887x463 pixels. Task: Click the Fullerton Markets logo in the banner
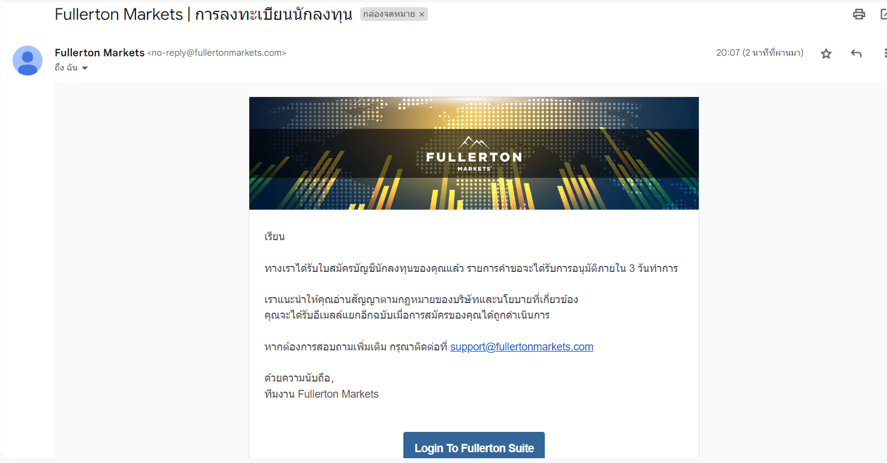[x=473, y=154]
